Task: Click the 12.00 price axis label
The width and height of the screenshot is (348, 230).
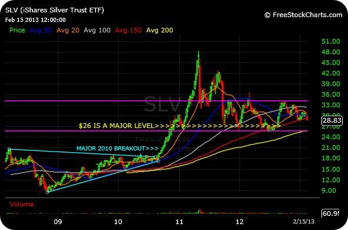Action: [331, 180]
